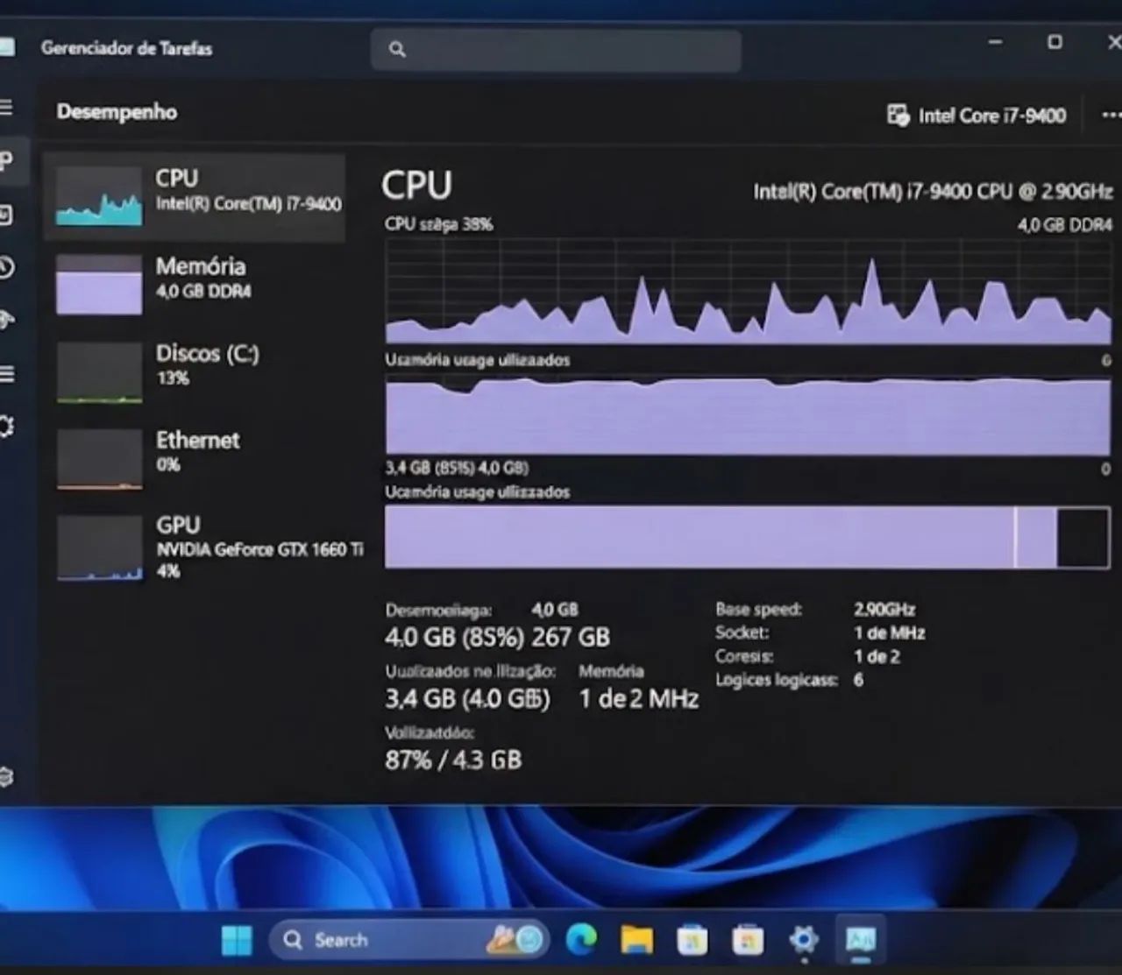Image resolution: width=1122 pixels, height=975 pixels.
Task: Click the 'Intel(R) Core(TM) i7-9400 CPU @ 2.90GHz' text
Action: click(933, 191)
